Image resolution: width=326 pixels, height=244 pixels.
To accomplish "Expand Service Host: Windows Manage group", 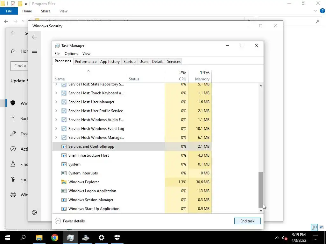I will (56, 138).
